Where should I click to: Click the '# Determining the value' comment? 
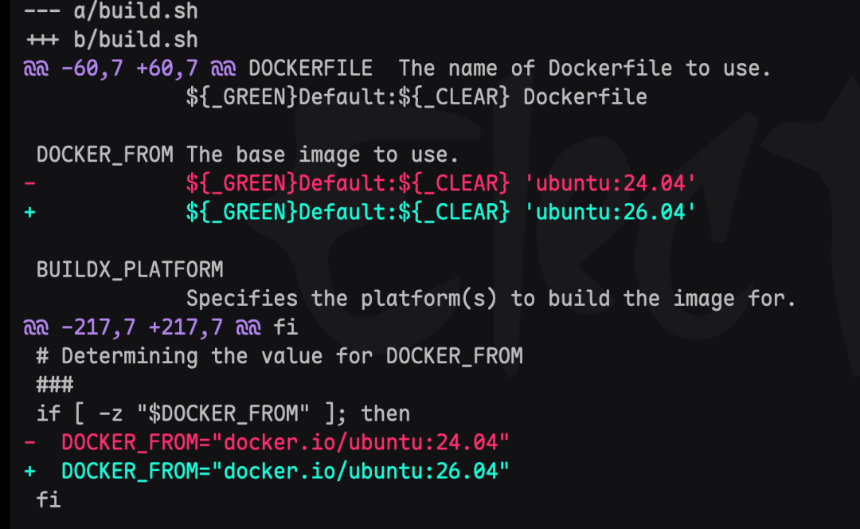279,356
